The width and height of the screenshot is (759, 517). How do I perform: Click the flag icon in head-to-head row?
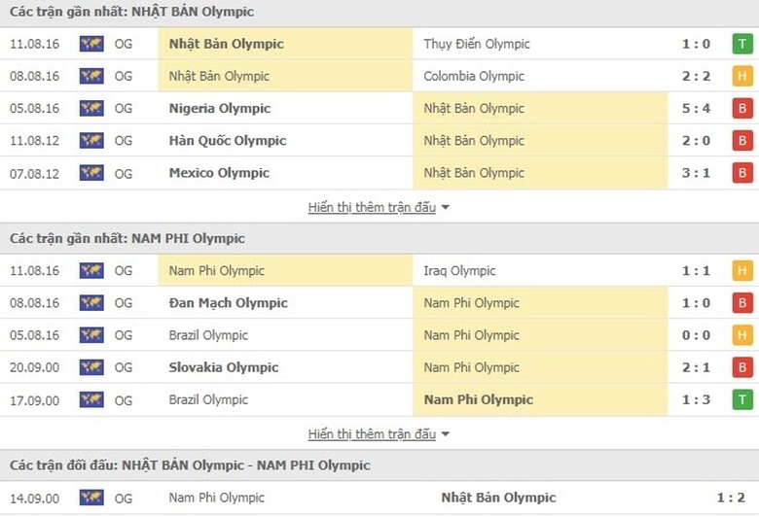click(91, 498)
